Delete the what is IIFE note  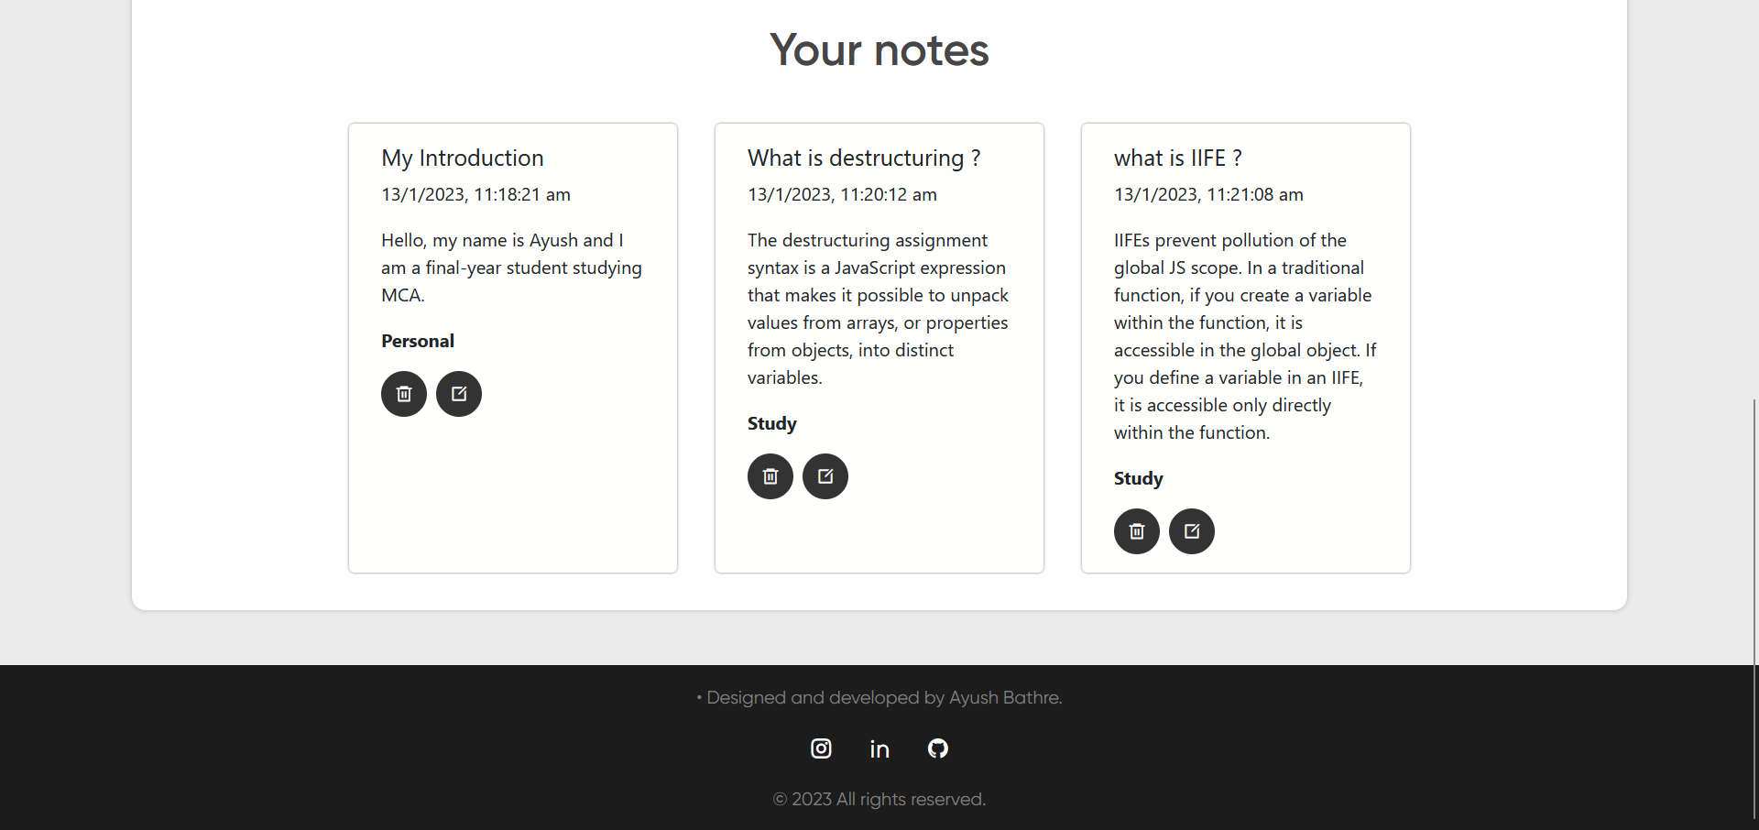pos(1136,530)
